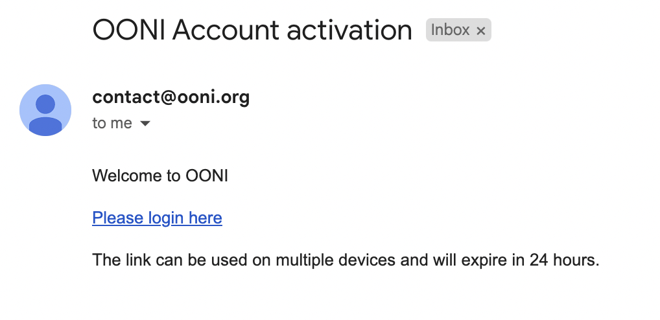This screenshot has height=320, width=660.
Task: Click the sender address contact@ooni.org
Action: (171, 97)
